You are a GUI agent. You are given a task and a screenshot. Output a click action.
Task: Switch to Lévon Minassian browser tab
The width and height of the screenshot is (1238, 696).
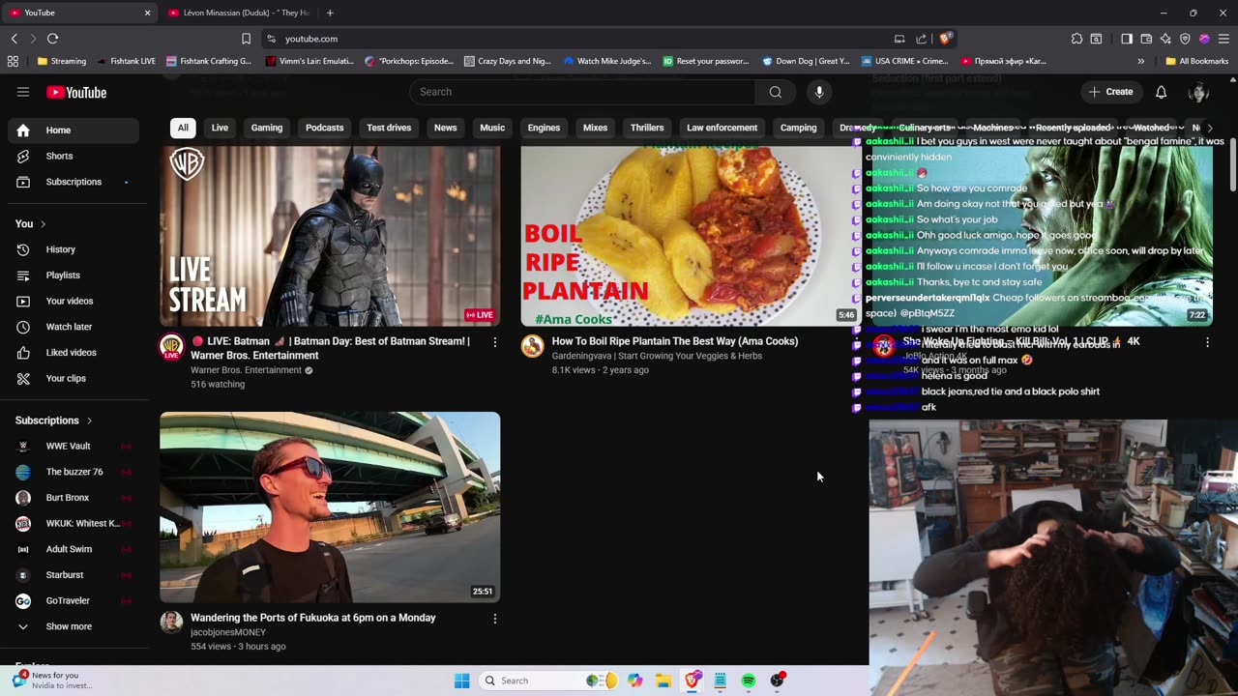click(239, 13)
